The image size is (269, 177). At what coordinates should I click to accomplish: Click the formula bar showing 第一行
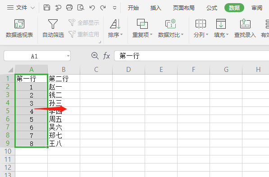point(191,56)
